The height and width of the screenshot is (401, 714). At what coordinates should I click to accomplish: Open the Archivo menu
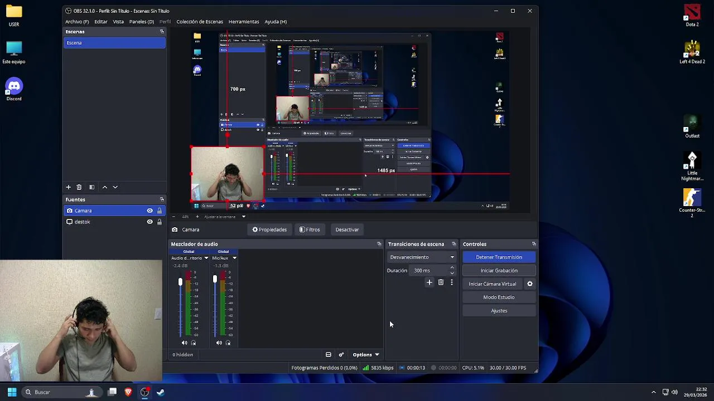click(x=77, y=22)
